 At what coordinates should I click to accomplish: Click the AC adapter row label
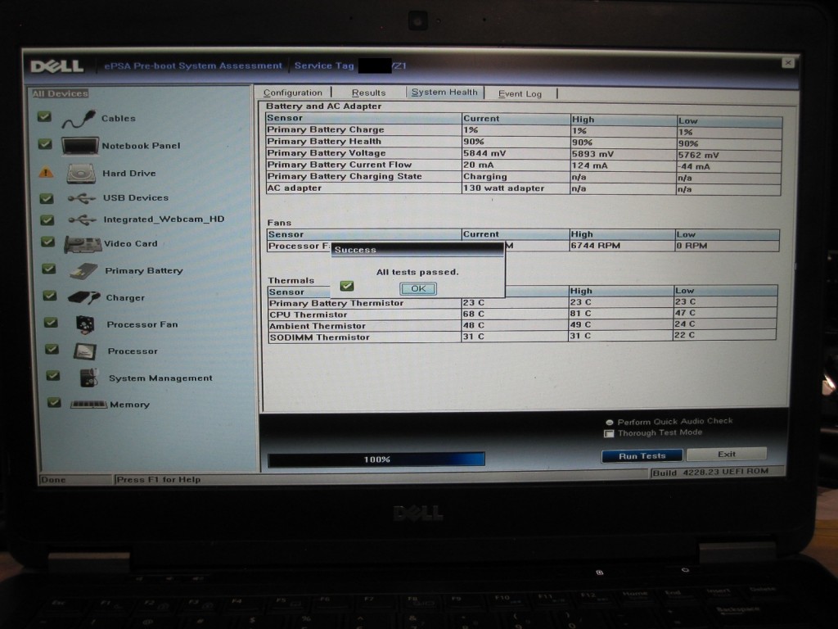pyautogui.click(x=295, y=188)
